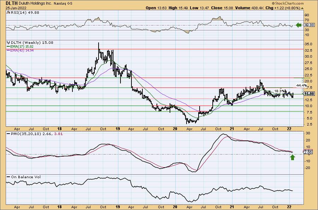The width and height of the screenshot is (318, 210).
Task: Click the -20 level on PMO axis
Action: [x=307, y=168]
